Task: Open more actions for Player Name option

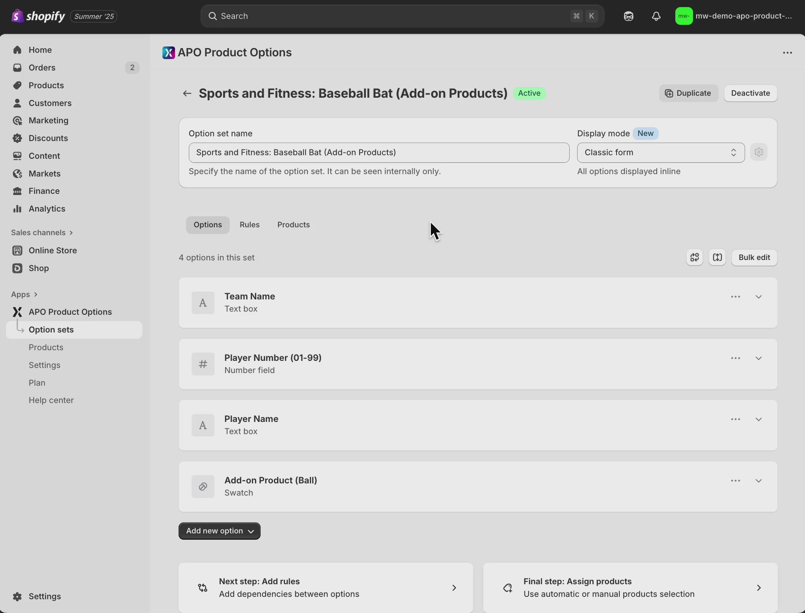Action: click(x=735, y=419)
